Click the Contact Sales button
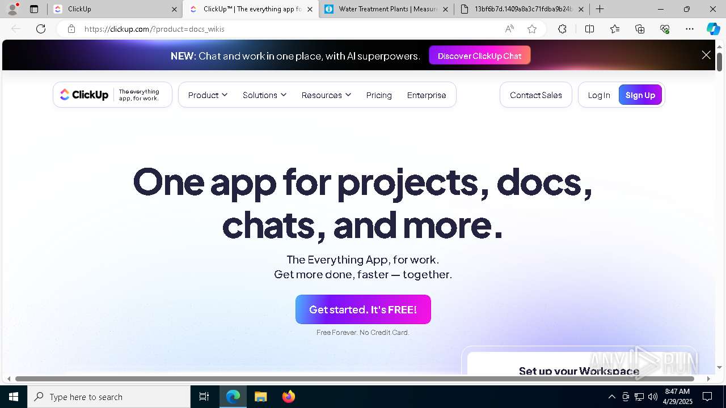Screen dimensions: 726x408 coord(536,95)
